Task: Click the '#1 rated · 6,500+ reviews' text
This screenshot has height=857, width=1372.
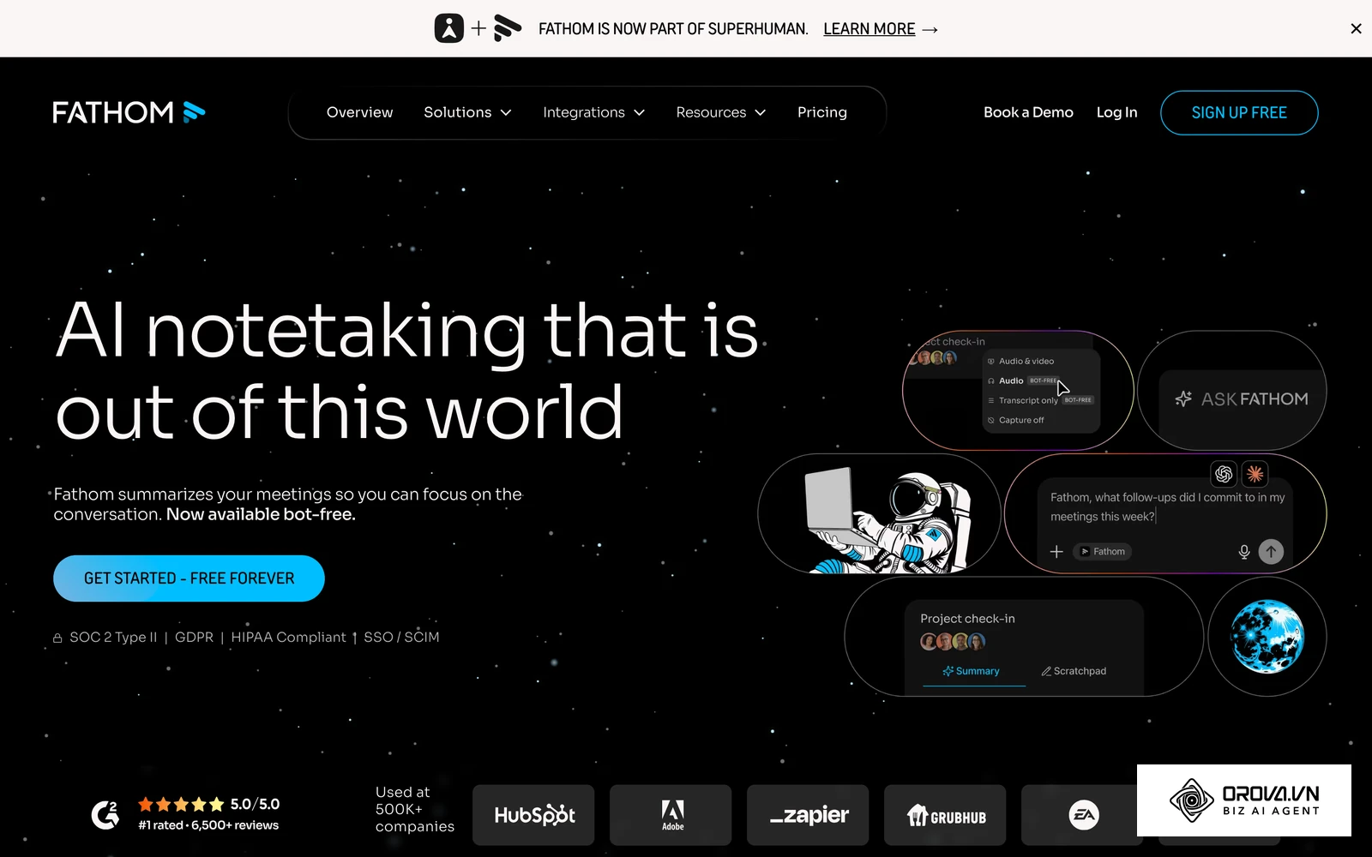Action: [x=208, y=825]
